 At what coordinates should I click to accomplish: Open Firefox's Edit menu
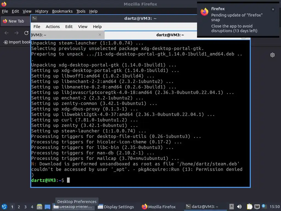click(15, 11)
